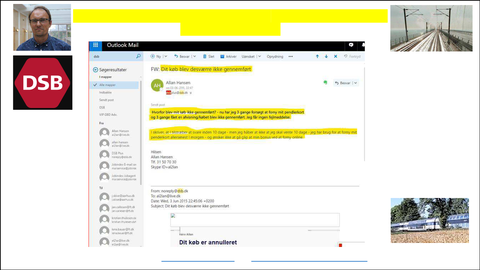Type in the dsb search field
Screen dimensions: 480x270
pos(112,57)
